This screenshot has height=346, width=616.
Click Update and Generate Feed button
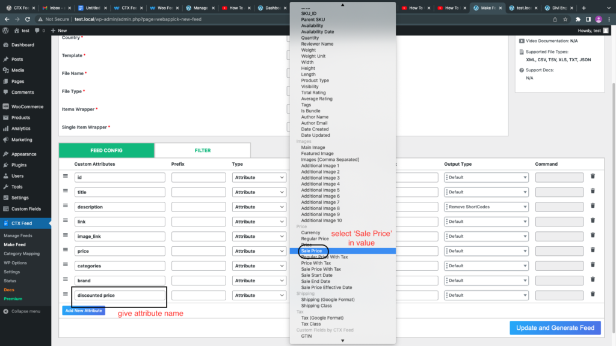coord(555,328)
